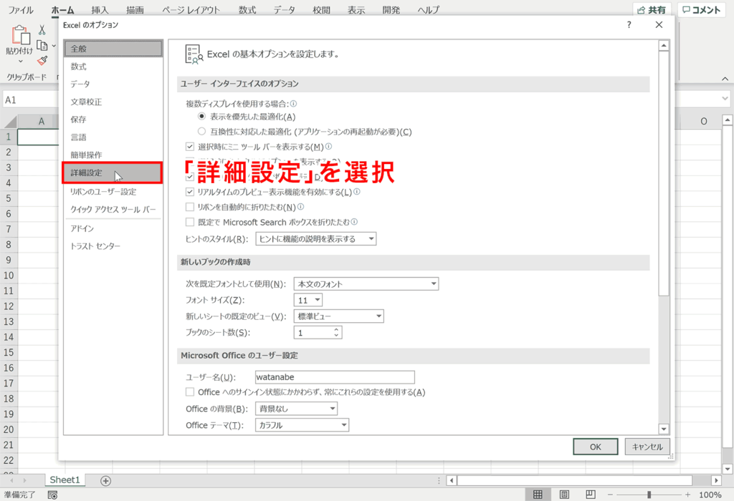734x501 pixels.
Task: Toggle collapse Microsoft Search box checkbox
Action: pos(190,222)
